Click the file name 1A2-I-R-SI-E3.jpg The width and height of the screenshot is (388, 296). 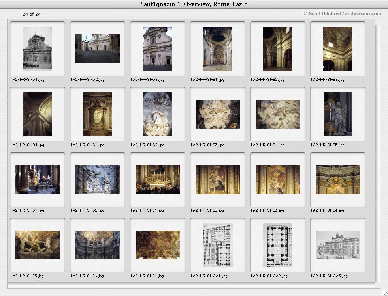(x=267, y=210)
